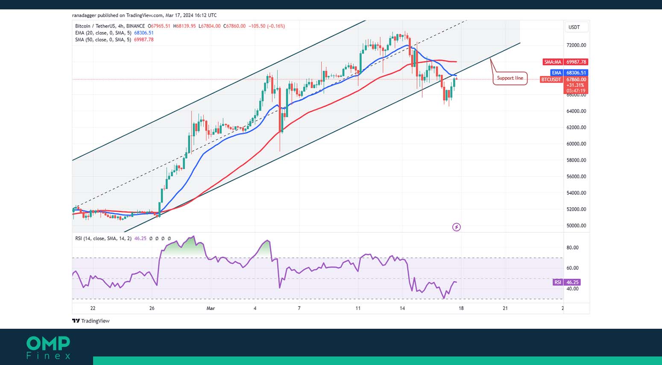
Task: Click the 40.00 level on the RSI axis
Action: (572, 289)
